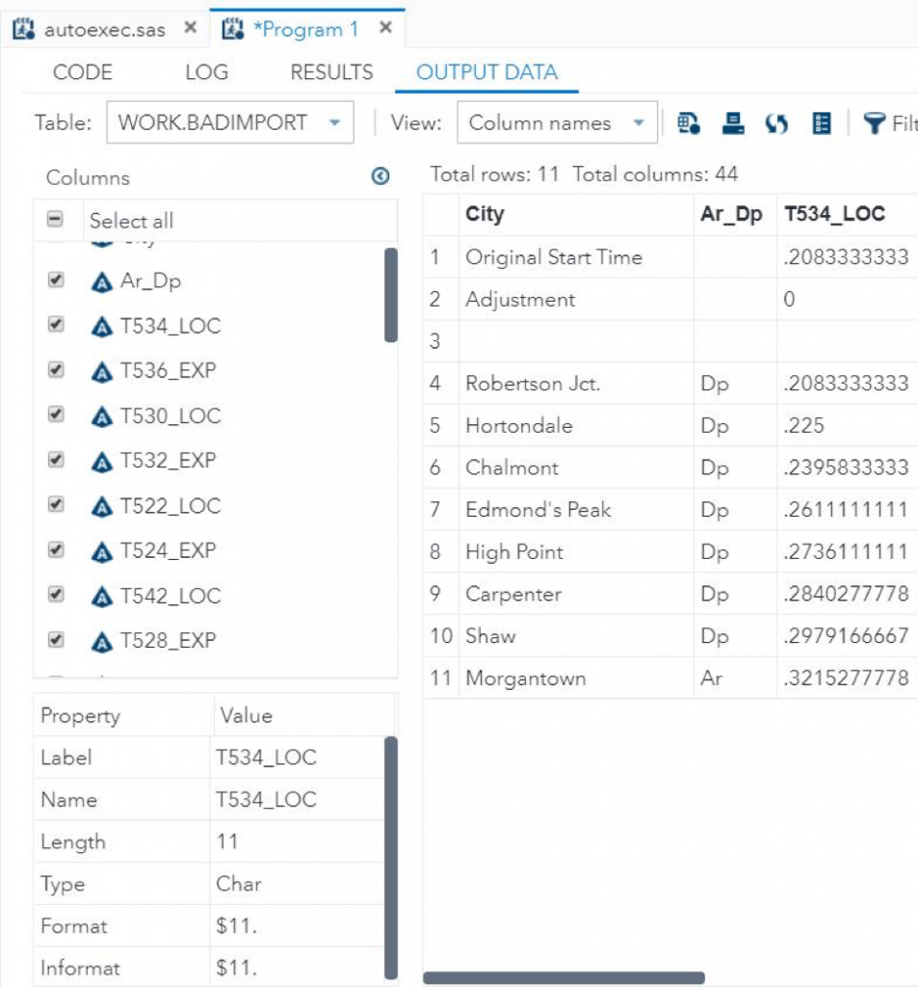Image resolution: width=918 pixels, height=987 pixels.
Task: Open the Table dropdown WORK.BADIMPORT
Action: [x=229, y=123]
